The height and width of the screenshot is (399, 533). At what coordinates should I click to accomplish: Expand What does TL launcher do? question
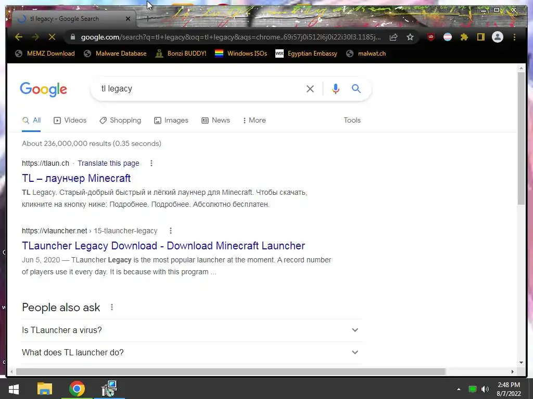[192, 353]
